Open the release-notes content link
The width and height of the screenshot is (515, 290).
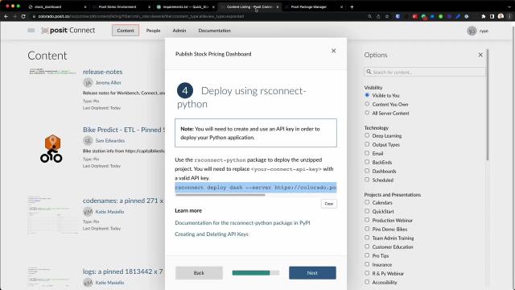102,72
